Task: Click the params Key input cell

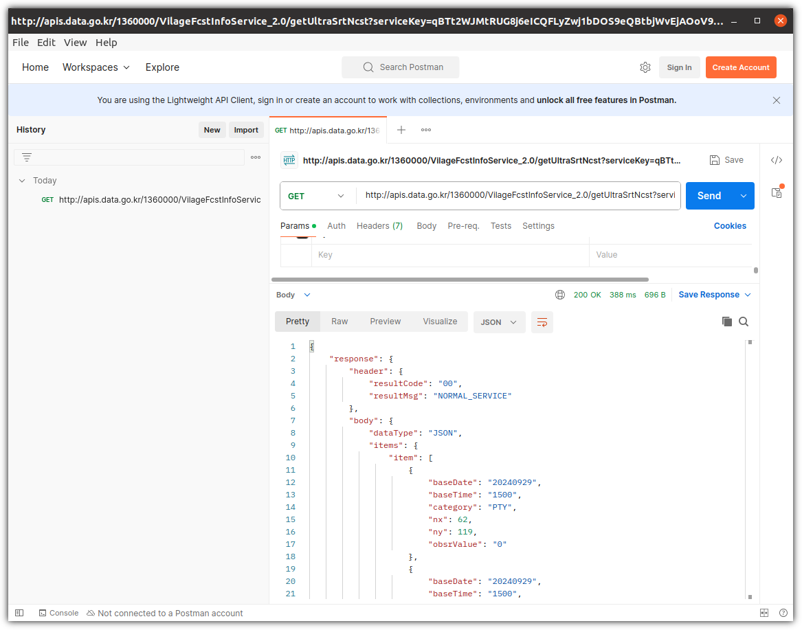Action: coord(450,255)
